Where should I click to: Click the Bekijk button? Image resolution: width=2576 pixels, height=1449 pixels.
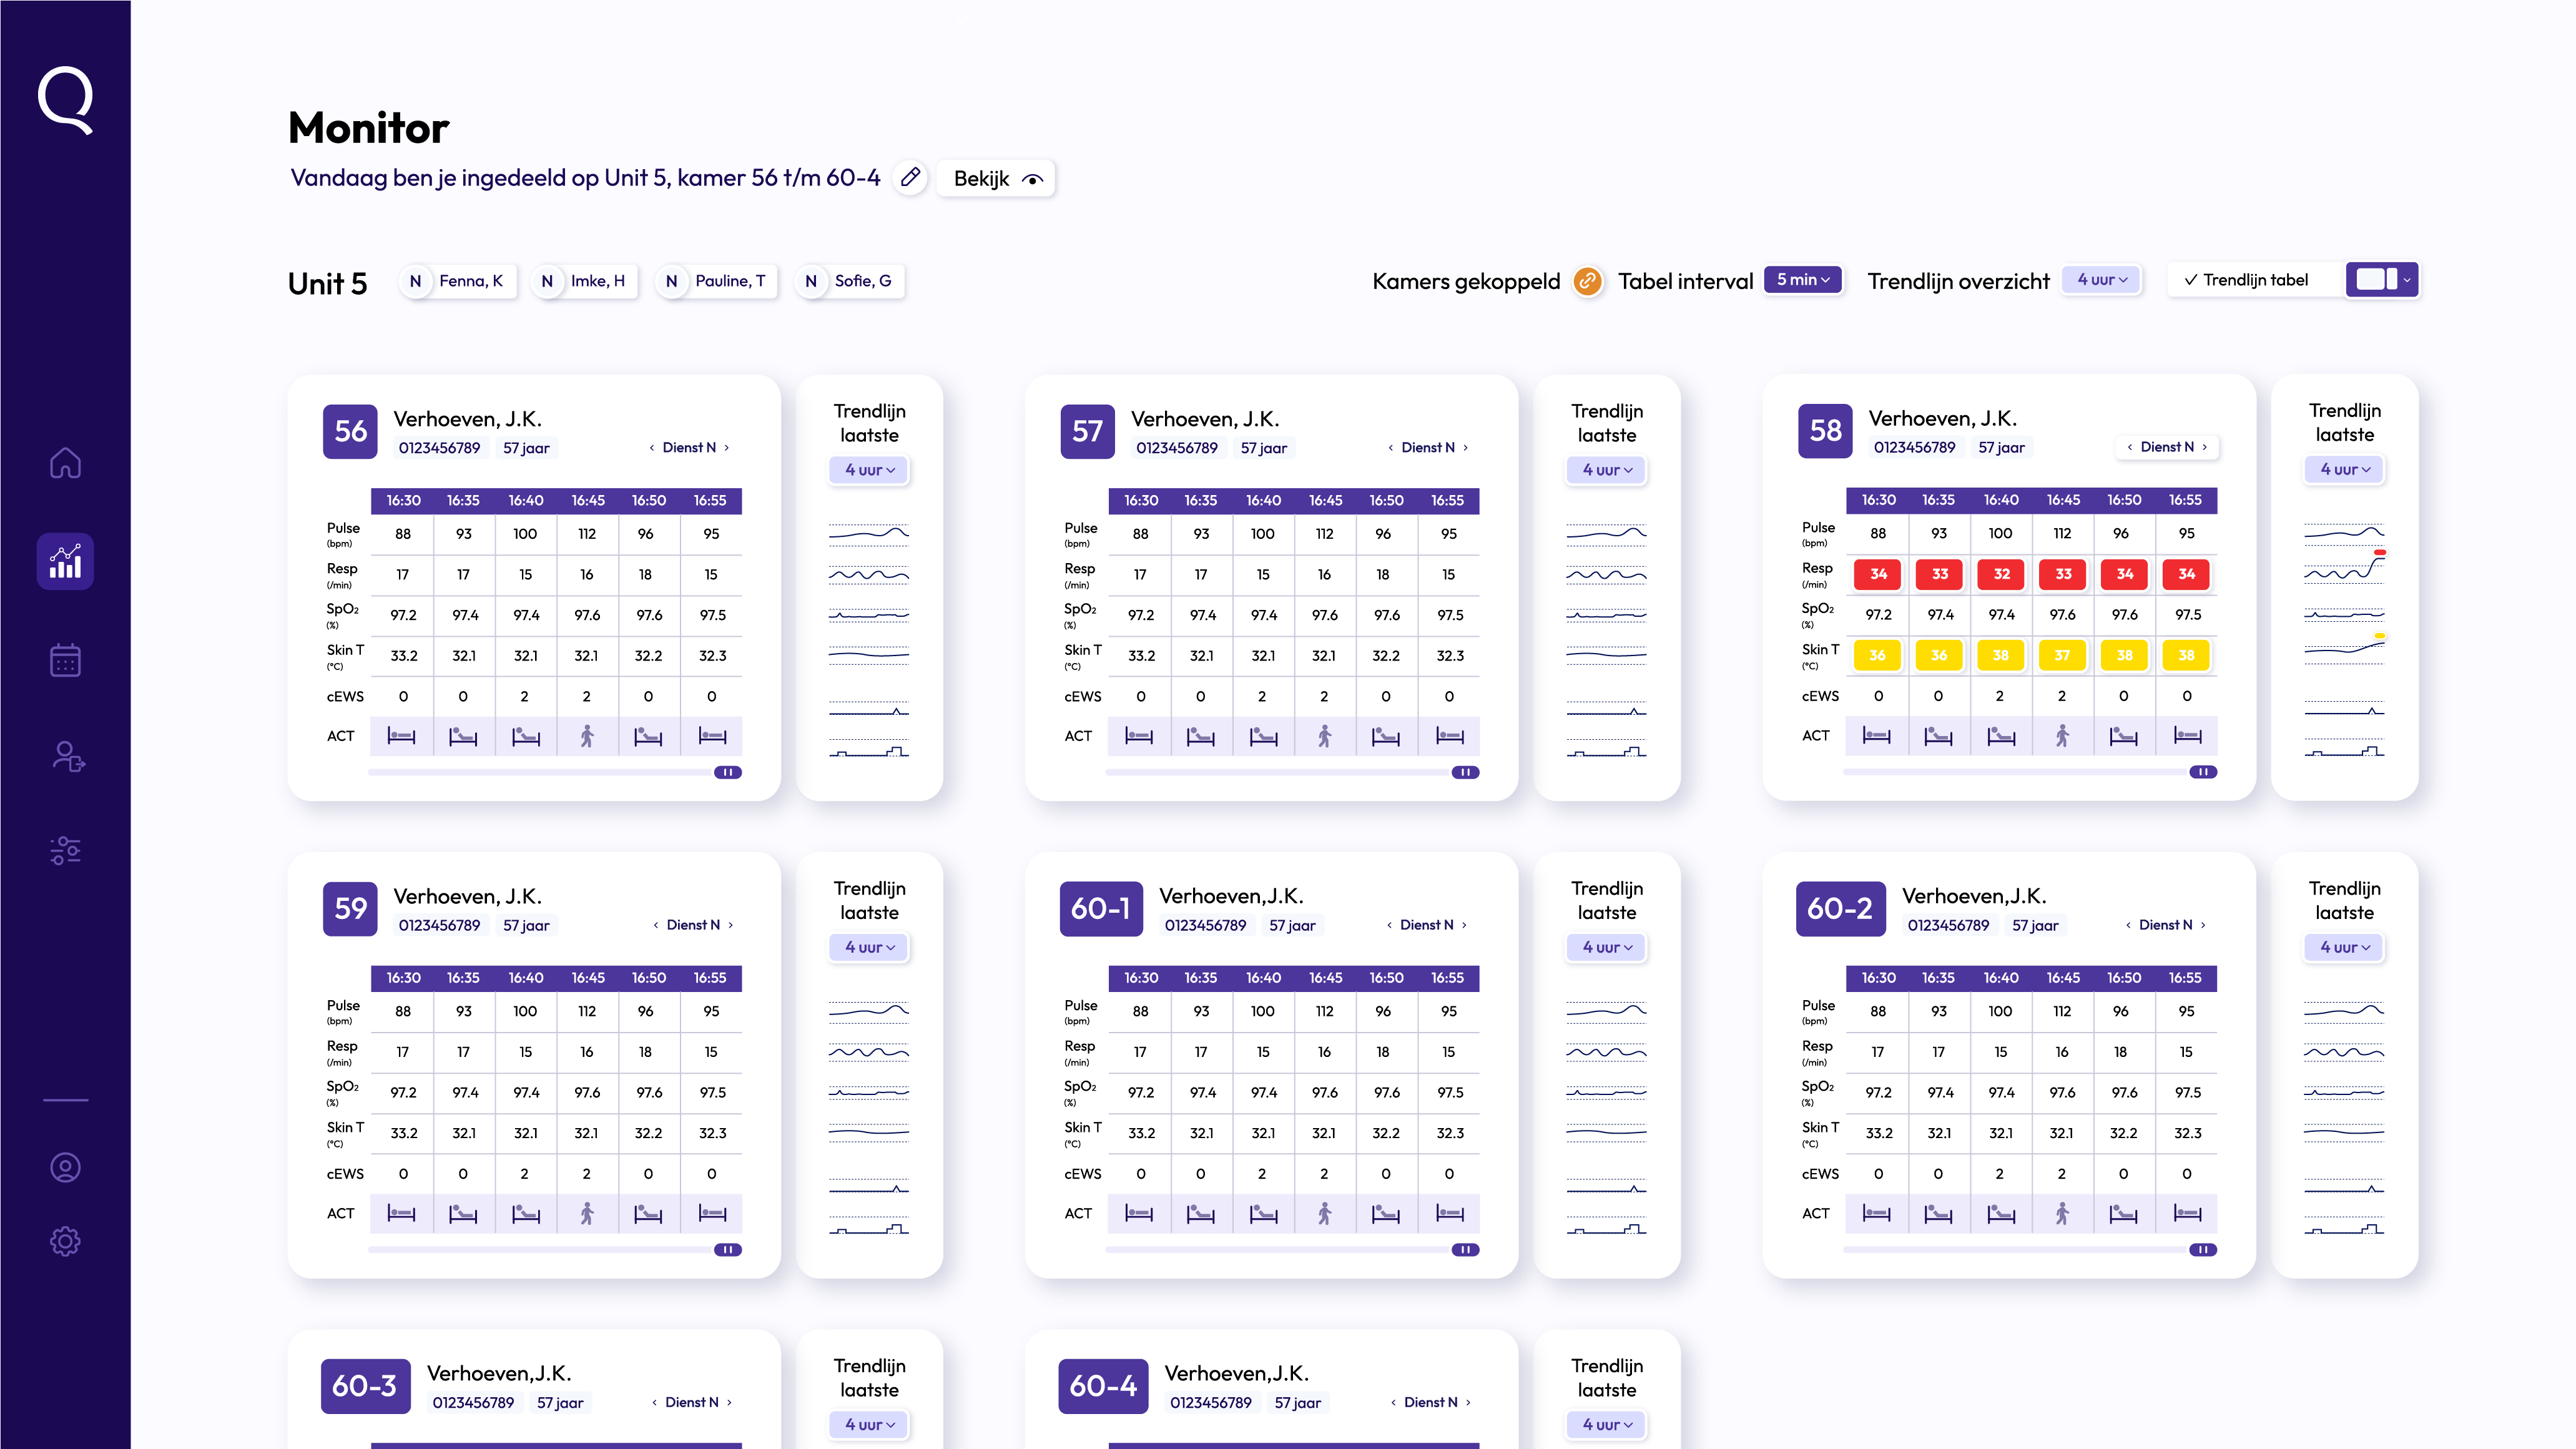[x=996, y=178]
